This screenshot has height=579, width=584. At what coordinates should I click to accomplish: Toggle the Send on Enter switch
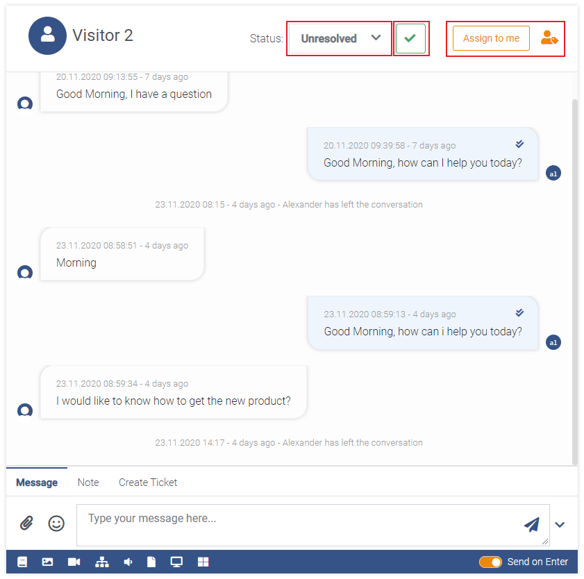[x=490, y=562]
